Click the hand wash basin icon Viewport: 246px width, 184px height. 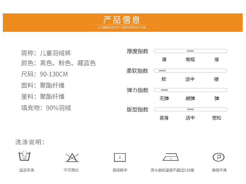pyautogui.click(x=24, y=156)
